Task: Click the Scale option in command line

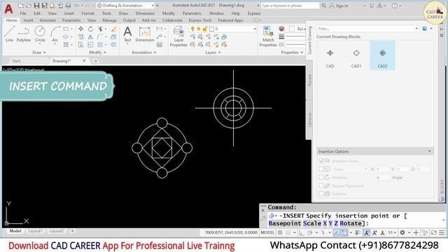Action: click(312, 223)
